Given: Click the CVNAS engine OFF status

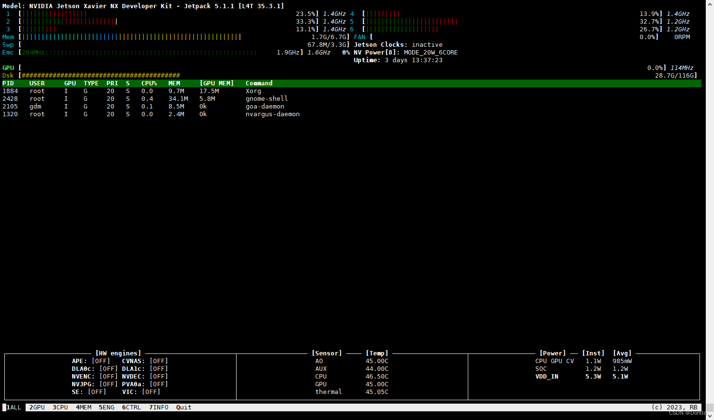Looking at the screenshot, I should pos(159,361).
